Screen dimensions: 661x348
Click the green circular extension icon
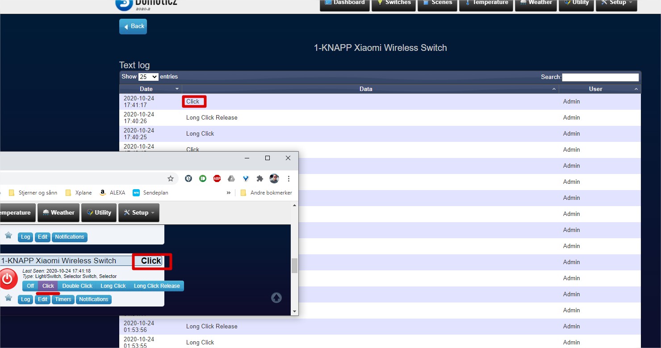point(203,178)
